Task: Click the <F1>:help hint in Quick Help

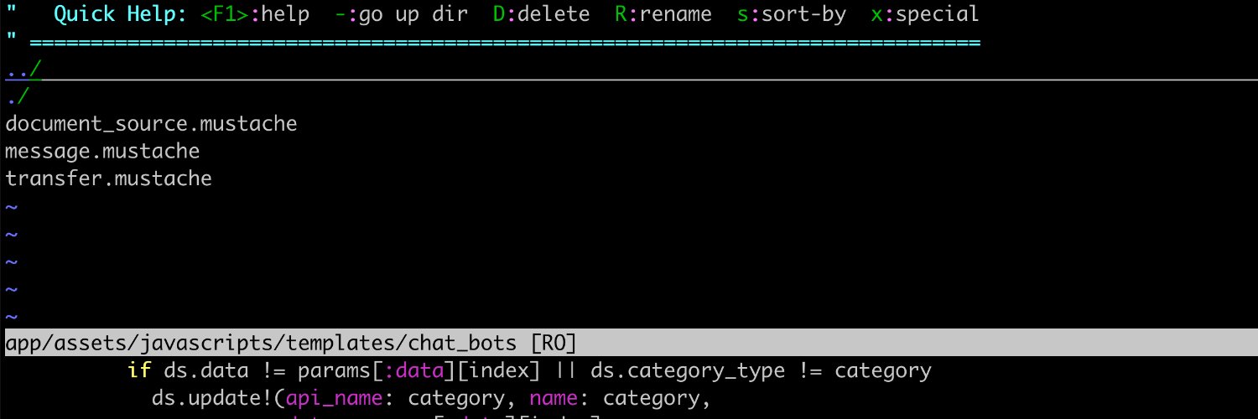Action: [x=255, y=14]
